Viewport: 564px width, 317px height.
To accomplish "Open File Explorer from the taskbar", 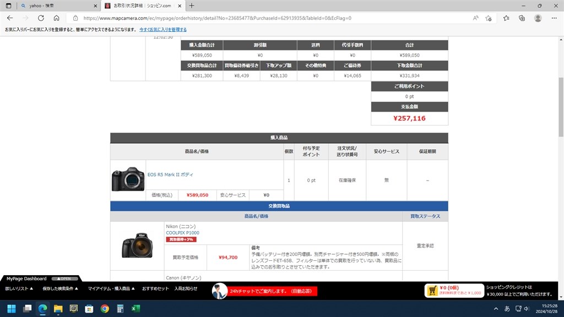I will [58, 308].
